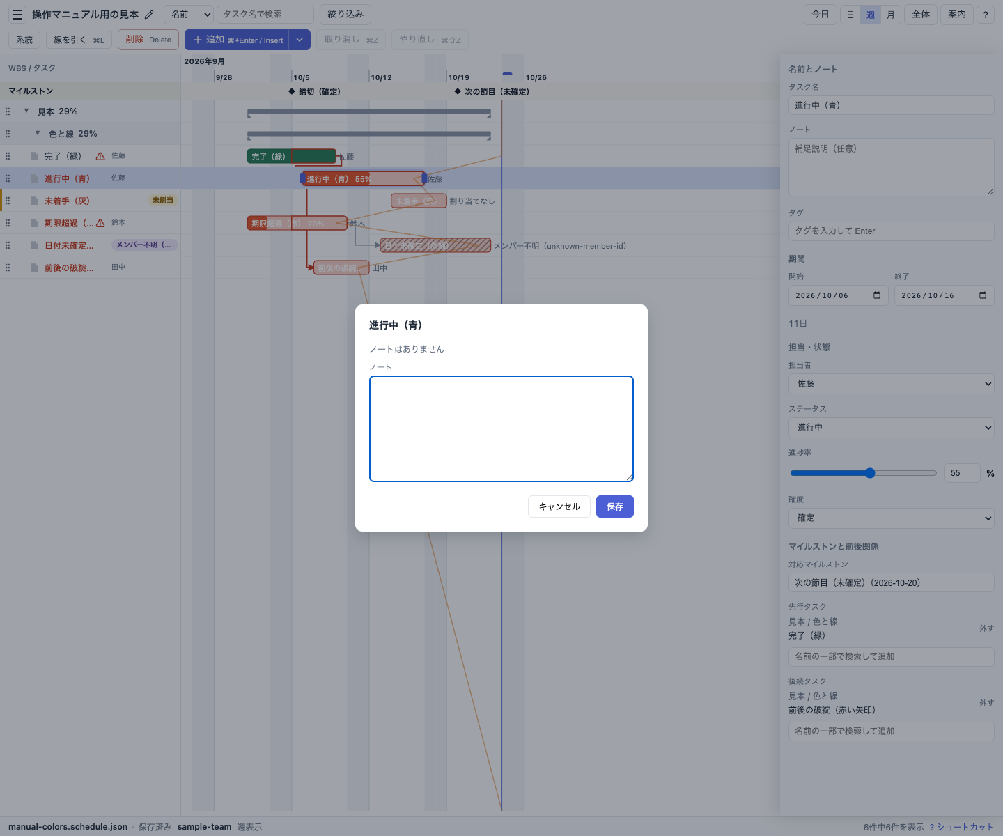Open the ステータス dropdown showing 進行中
This screenshot has width=1003, height=836.
891,428
